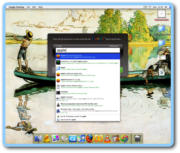Open Preferences in the Quick Search Box
Image resolution: width=180 pixels, height=153 pixels.
tap(114, 46)
